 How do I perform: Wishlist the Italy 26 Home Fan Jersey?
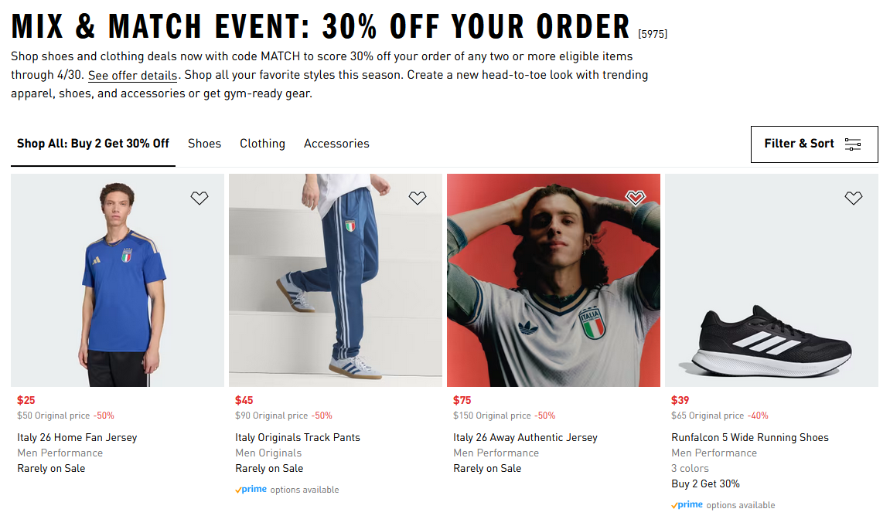[x=199, y=198]
